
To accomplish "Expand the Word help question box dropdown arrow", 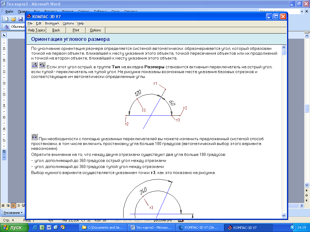I will pos(302,11).
